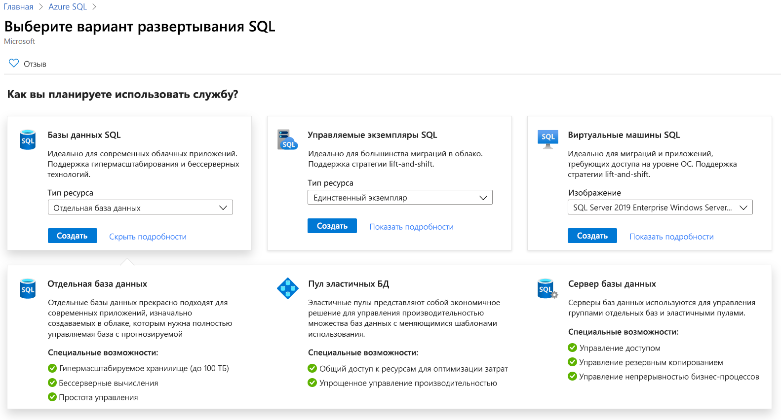Go to Главная breadcrumb
The width and height of the screenshot is (781, 420).
19,7
